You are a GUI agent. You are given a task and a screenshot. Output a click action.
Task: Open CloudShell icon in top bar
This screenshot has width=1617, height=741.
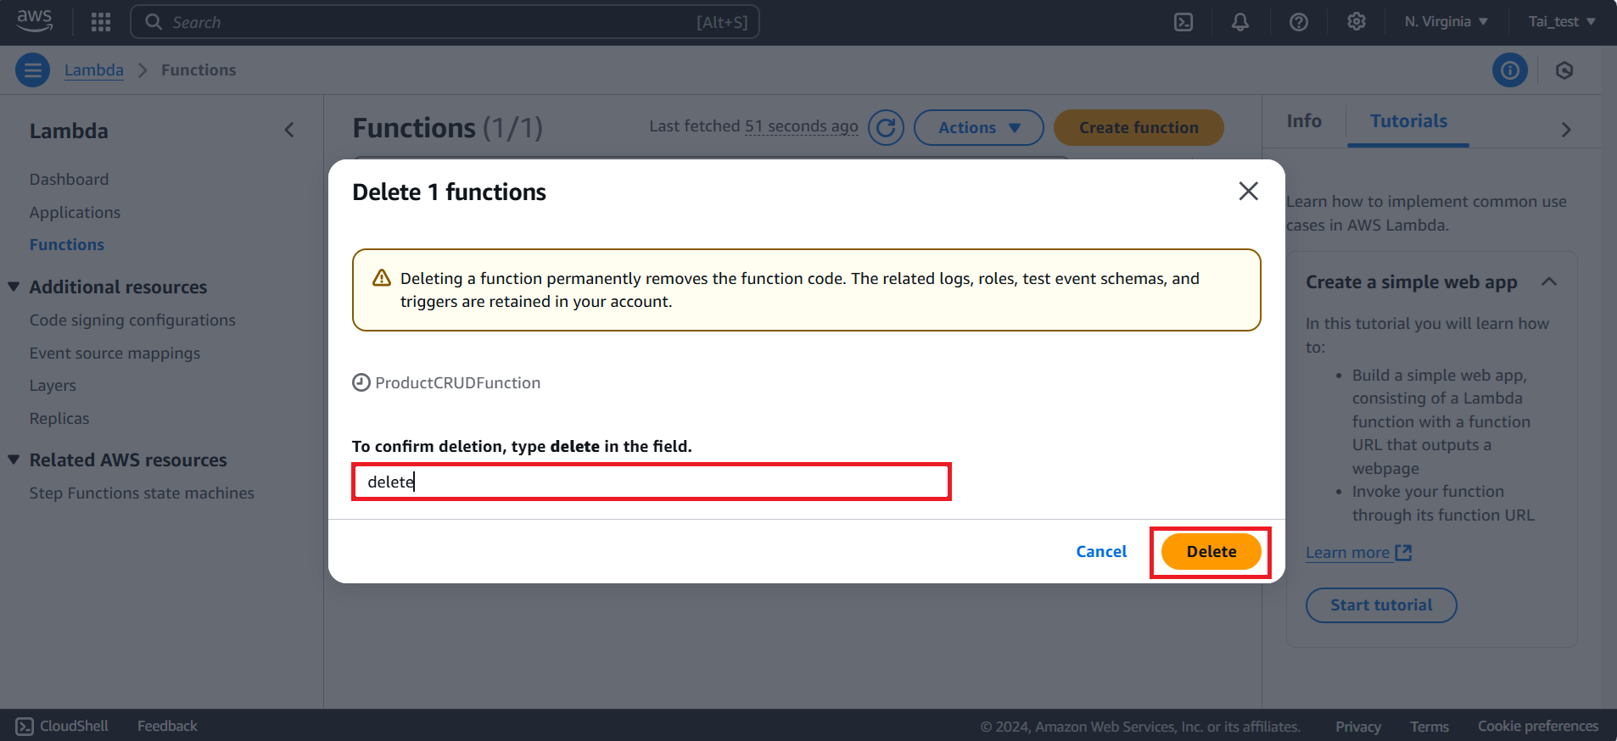[1183, 22]
